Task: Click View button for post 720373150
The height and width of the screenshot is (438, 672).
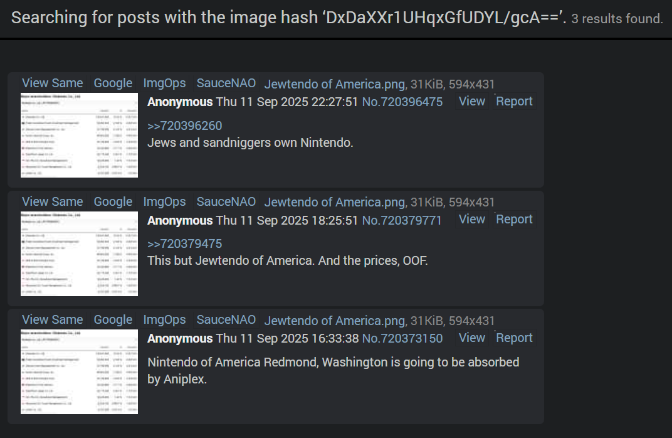Action: click(x=472, y=338)
